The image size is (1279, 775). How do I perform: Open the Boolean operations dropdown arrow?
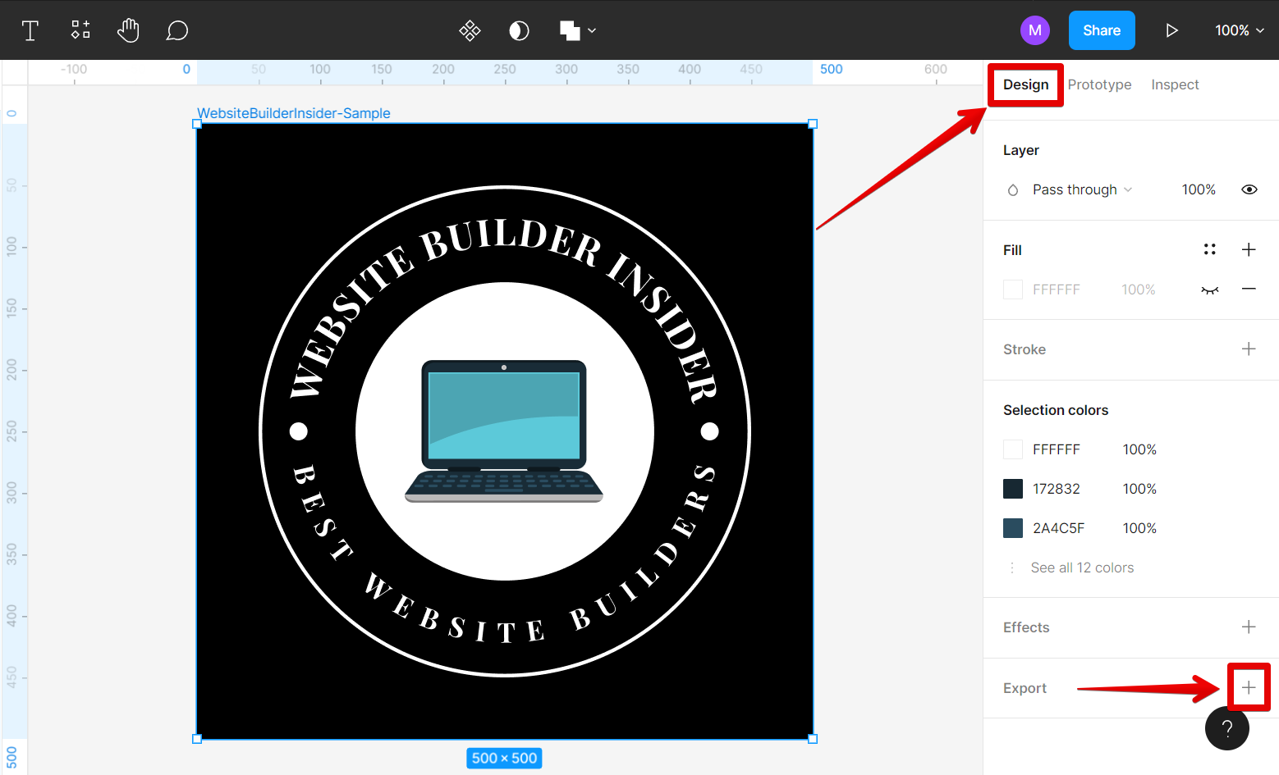coord(592,31)
